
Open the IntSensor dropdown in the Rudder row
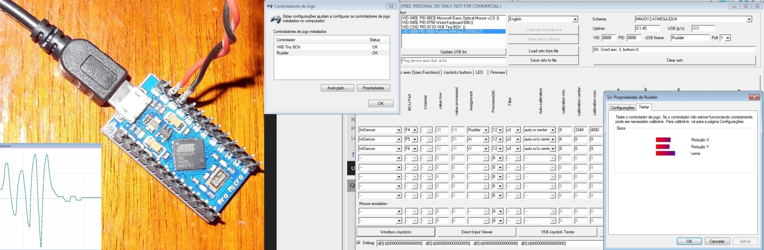point(398,130)
